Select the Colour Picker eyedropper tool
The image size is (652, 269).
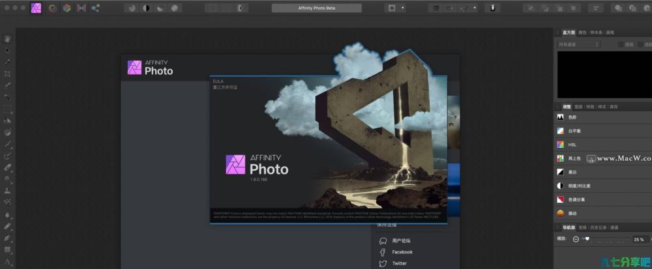(7, 62)
